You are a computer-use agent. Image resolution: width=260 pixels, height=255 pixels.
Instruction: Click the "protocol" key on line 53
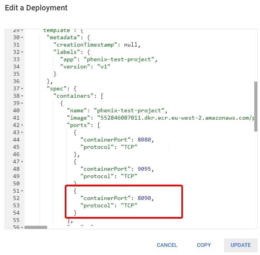(97, 206)
